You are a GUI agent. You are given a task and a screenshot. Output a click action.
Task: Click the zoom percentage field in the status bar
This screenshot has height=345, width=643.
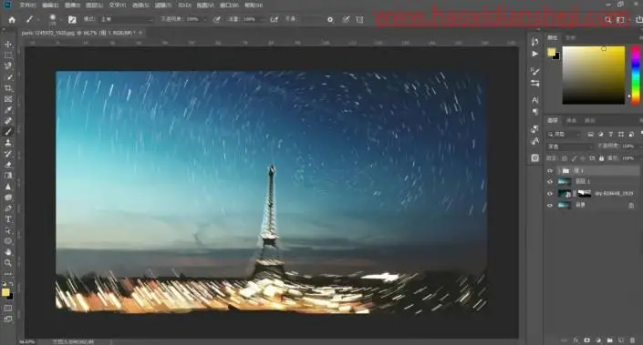pyautogui.click(x=27, y=341)
